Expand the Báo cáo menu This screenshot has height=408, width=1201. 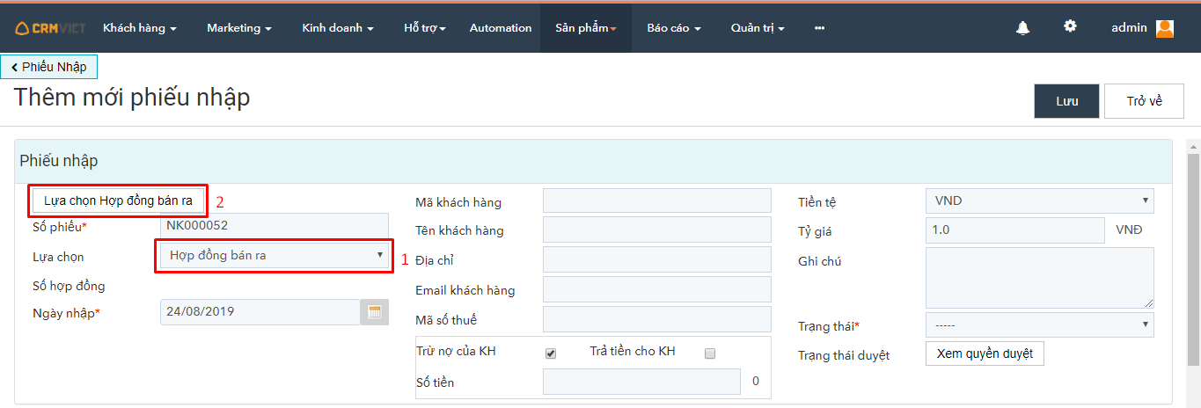click(x=674, y=28)
